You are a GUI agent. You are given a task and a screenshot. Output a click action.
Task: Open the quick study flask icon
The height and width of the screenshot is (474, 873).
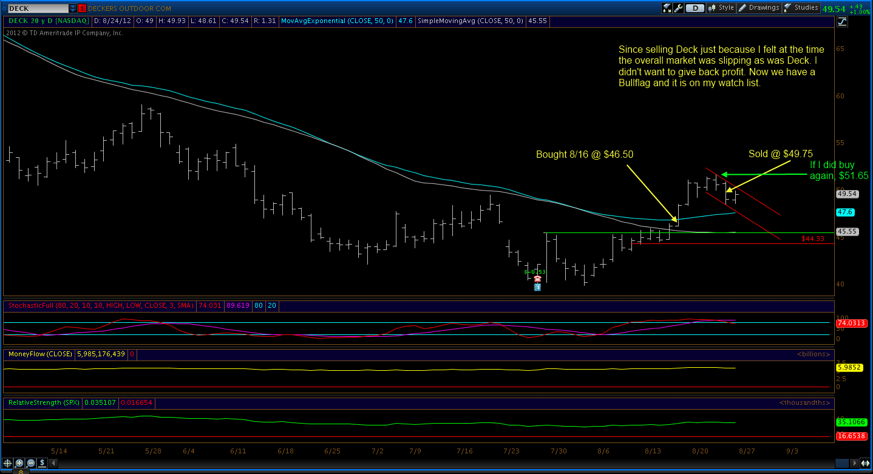pyautogui.click(x=667, y=8)
